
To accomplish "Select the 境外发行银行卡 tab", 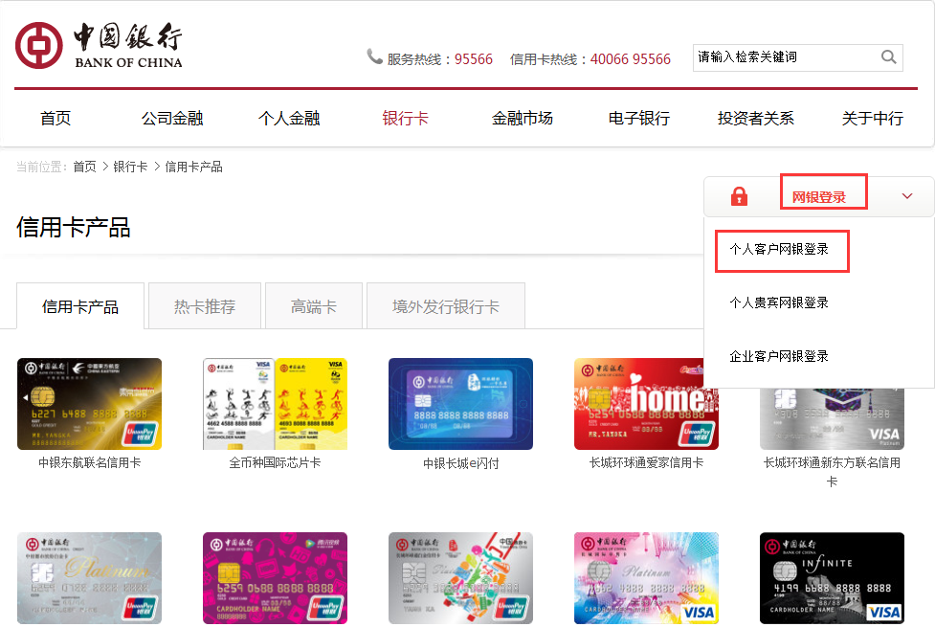I will tap(445, 304).
